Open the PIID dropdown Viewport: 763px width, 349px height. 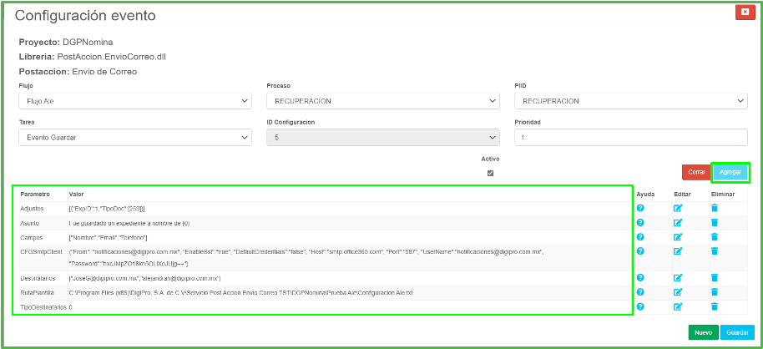tap(630, 101)
